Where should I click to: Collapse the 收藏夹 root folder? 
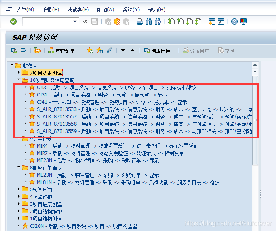click(x=12, y=65)
